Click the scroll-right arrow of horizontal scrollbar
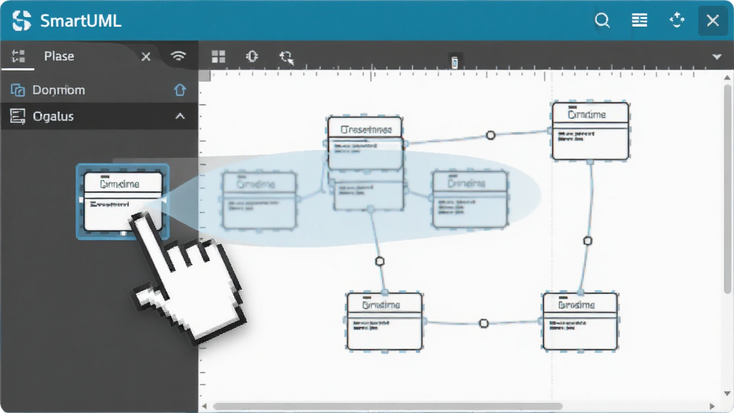The image size is (734, 413). click(x=712, y=407)
